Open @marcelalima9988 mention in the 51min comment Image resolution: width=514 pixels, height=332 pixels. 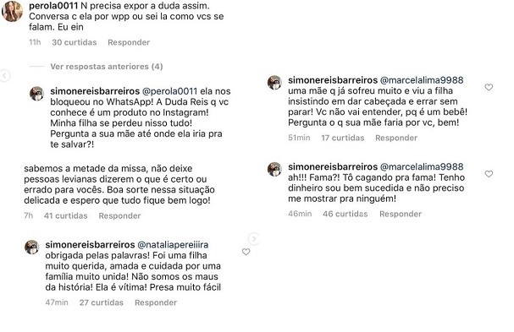[422, 80]
